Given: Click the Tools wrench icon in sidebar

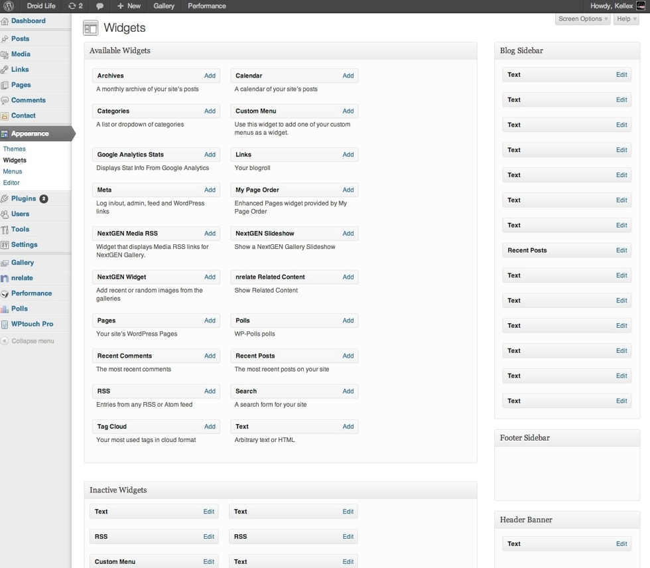Looking at the screenshot, I should (x=5, y=230).
